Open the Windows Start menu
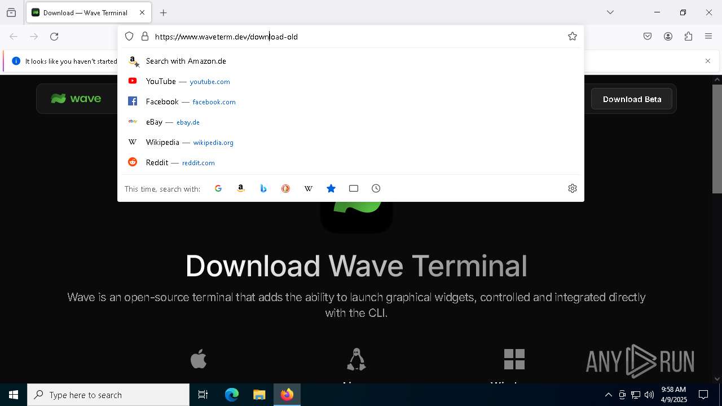Screen dimensions: 722x406 point(14,395)
